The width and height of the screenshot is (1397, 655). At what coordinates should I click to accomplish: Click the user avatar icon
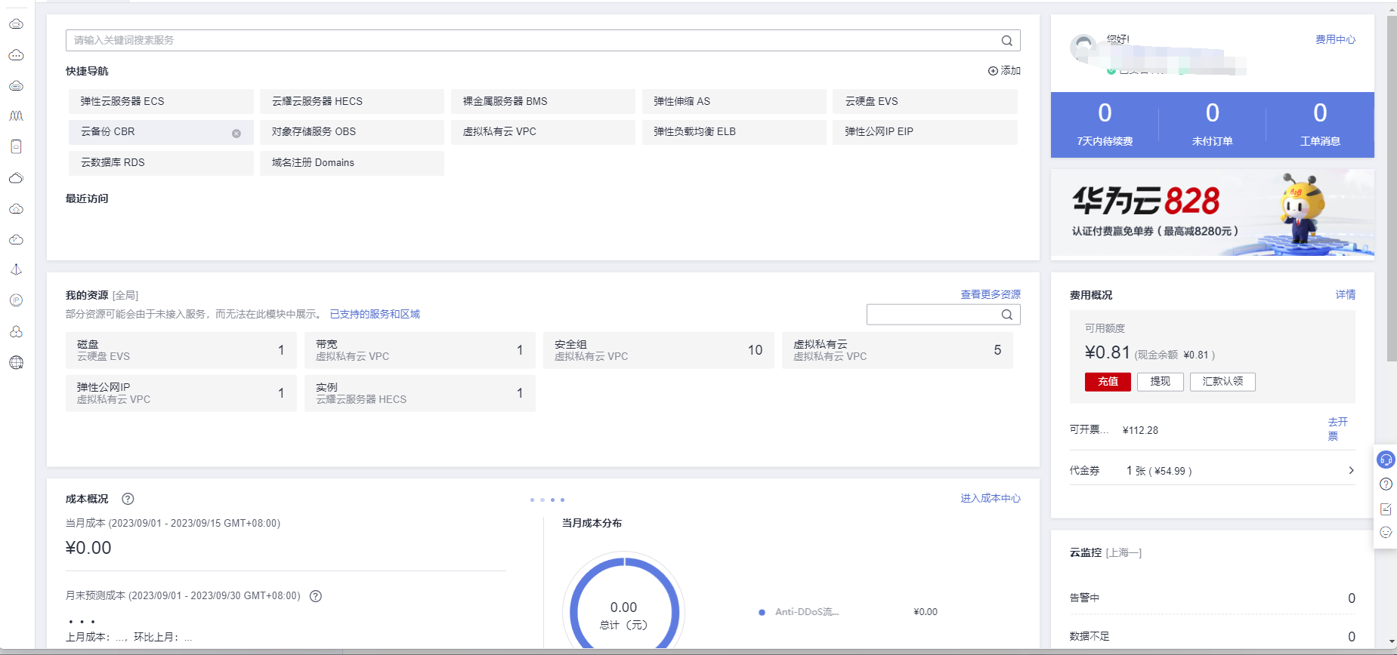[1083, 47]
